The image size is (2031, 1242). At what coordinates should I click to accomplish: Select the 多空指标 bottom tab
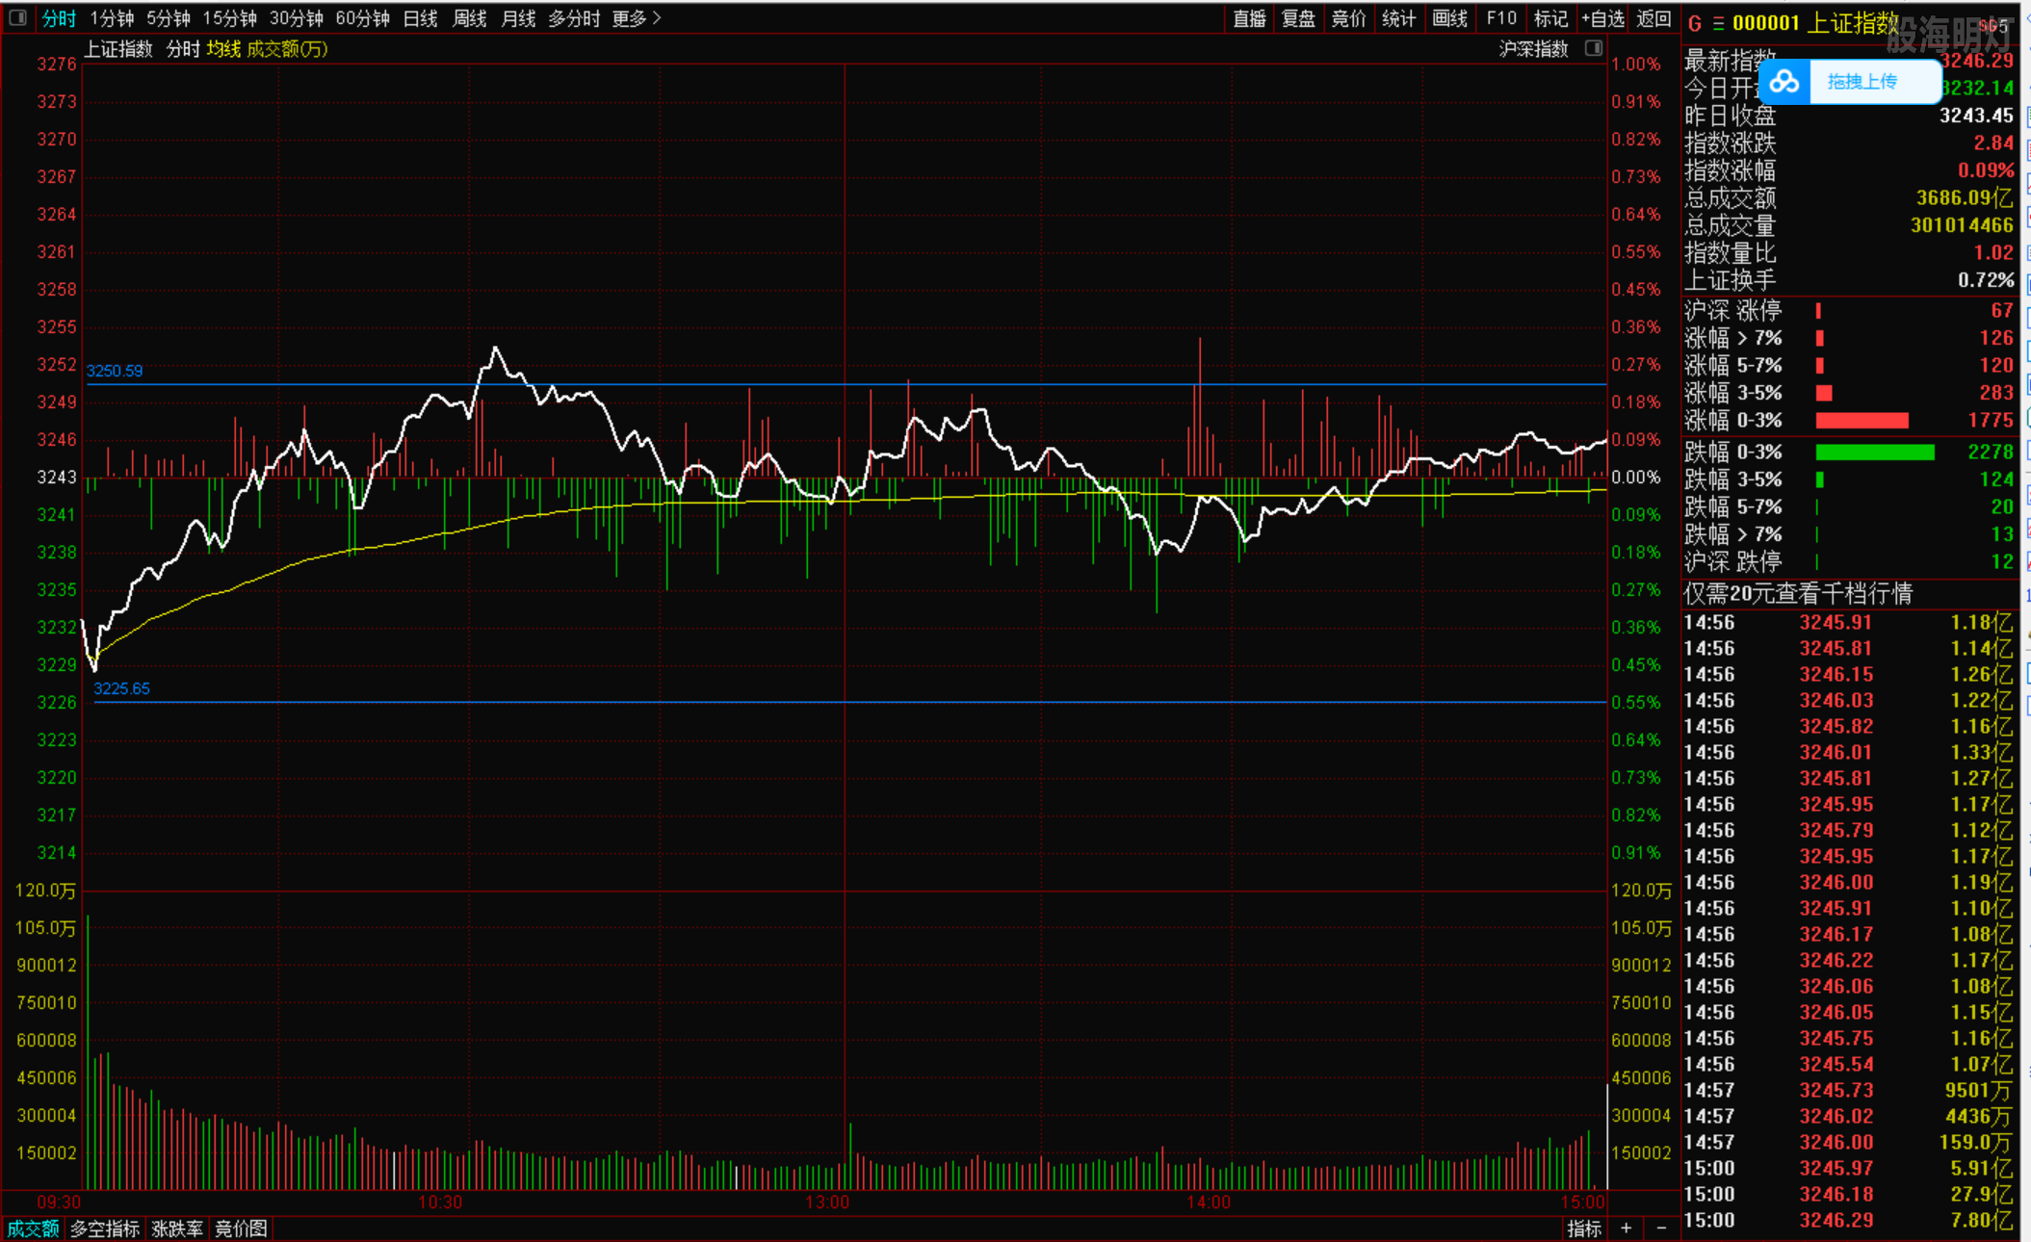(x=105, y=1229)
